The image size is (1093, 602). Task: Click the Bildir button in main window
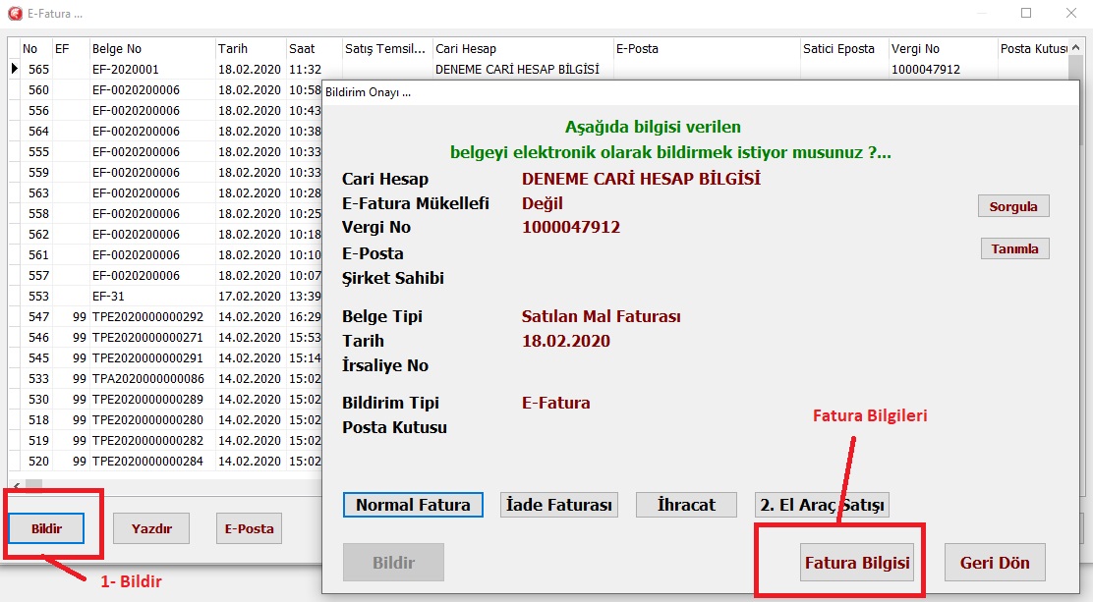click(x=46, y=528)
